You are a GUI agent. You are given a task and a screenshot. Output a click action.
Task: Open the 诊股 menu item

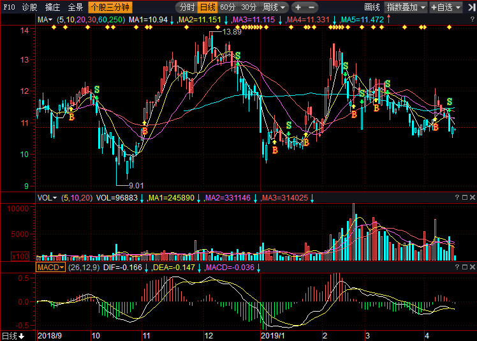[30, 8]
